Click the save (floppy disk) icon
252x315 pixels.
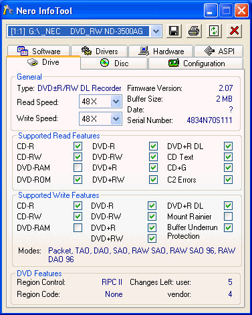[x=174, y=31]
